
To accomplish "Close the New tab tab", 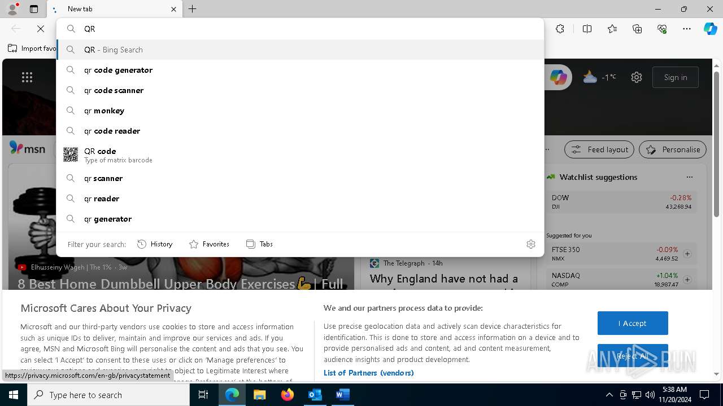I will point(173,9).
